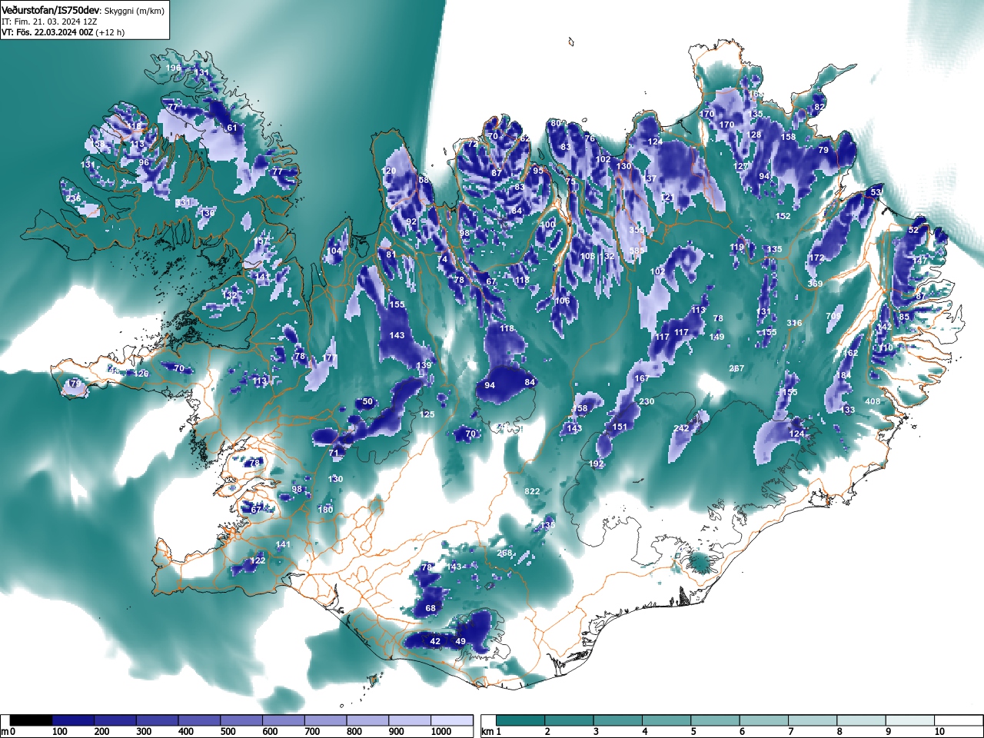The width and height of the screenshot is (984, 738).
Task: Click the 'VT: Fös. 22.03.2024 00Z' line
Action: click(48, 32)
